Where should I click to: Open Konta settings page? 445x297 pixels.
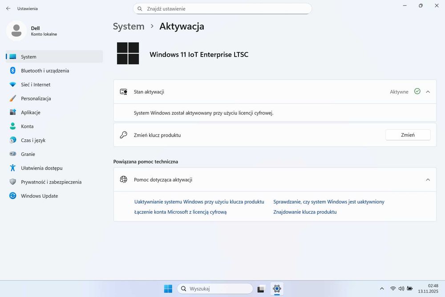[x=54, y=126]
